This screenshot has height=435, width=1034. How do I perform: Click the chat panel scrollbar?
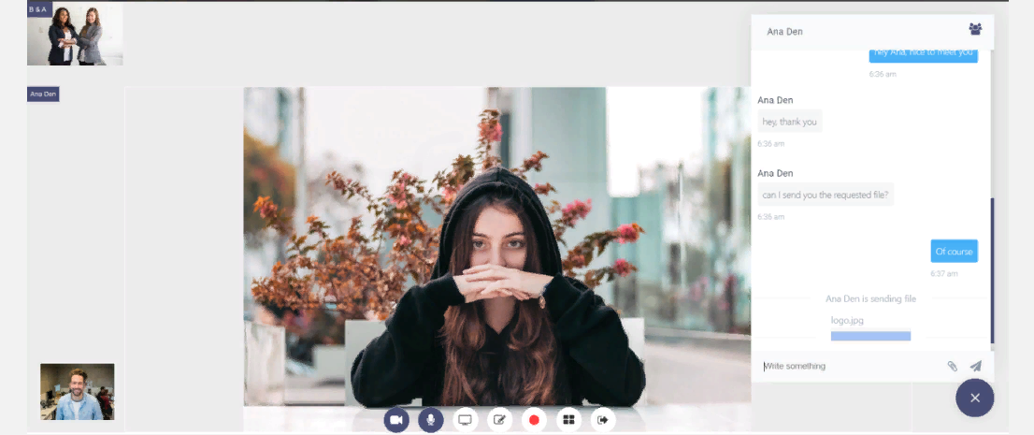coord(992,269)
